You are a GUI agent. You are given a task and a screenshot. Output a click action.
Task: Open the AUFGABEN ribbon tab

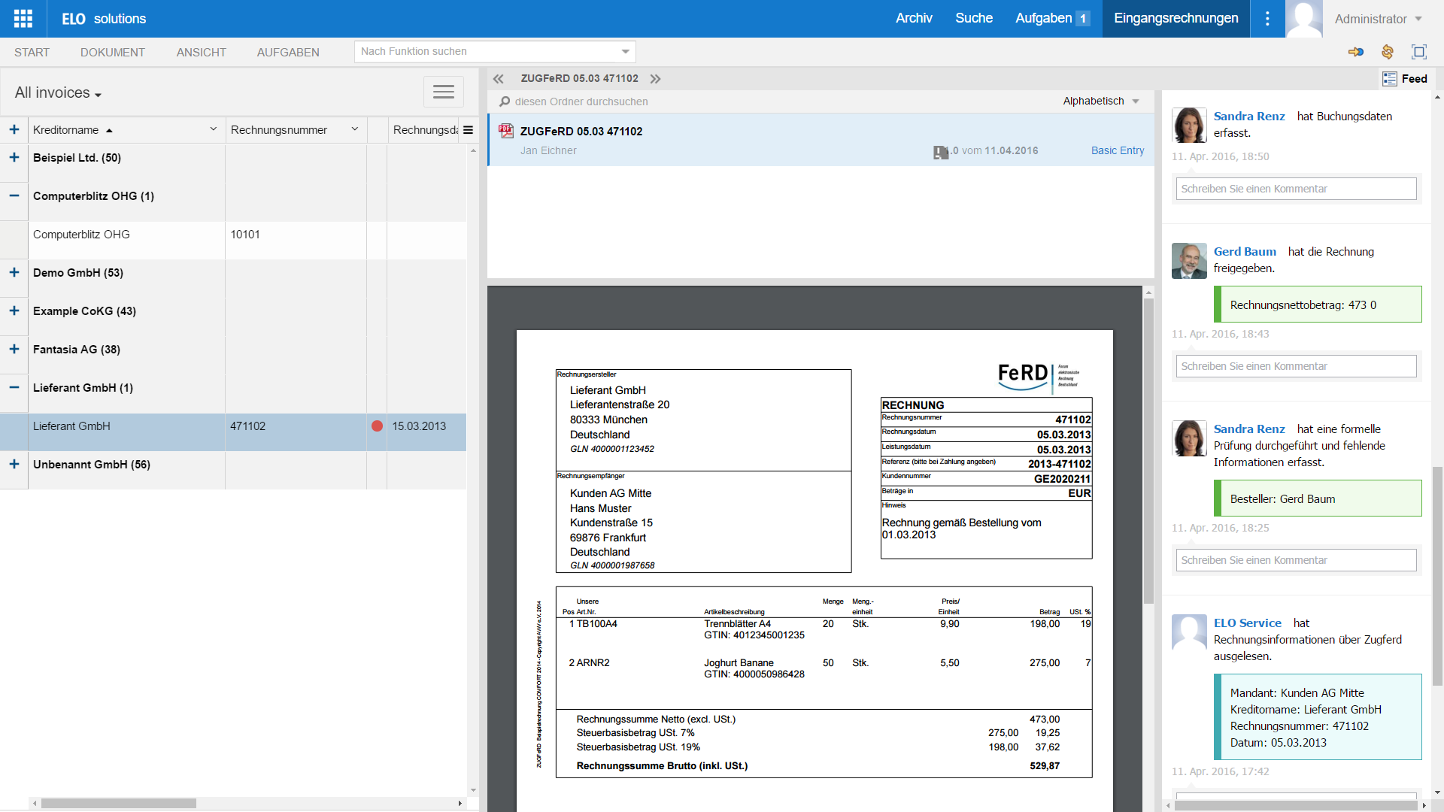click(x=288, y=53)
